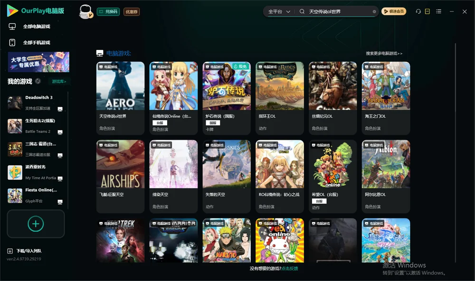The height and width of the screenshot is (281, 475).
Task: Click the 电脑游戏 badge on 指环王OL
Action: (x=268, y=66)
